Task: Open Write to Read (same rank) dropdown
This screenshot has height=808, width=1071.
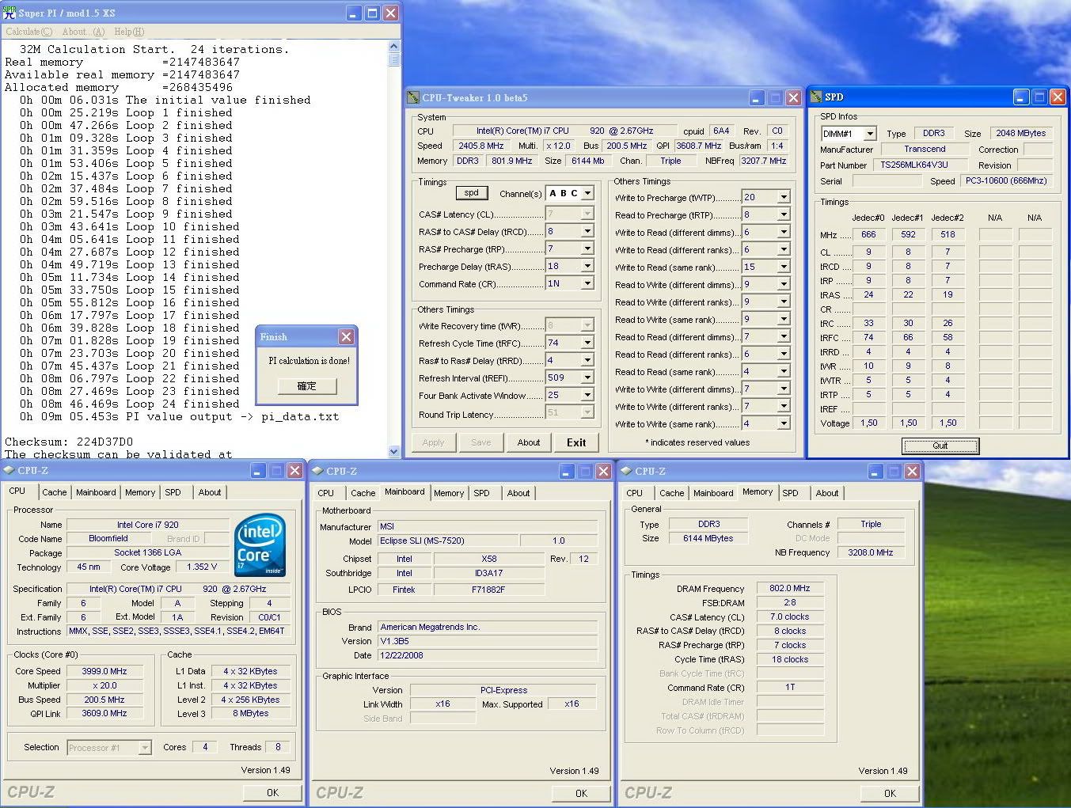Action: [x=784, y=267]
